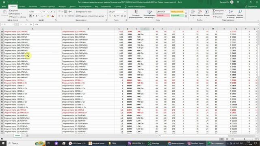Image resolution: width=260 pixels, height=146 pixels.
Task: Switch to Формулы ribbon tab
Action: pos(62,6)
